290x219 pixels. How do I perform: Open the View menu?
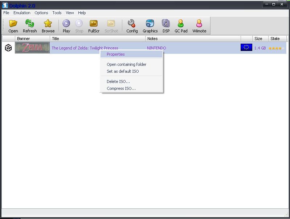click(x=70, y=13)
